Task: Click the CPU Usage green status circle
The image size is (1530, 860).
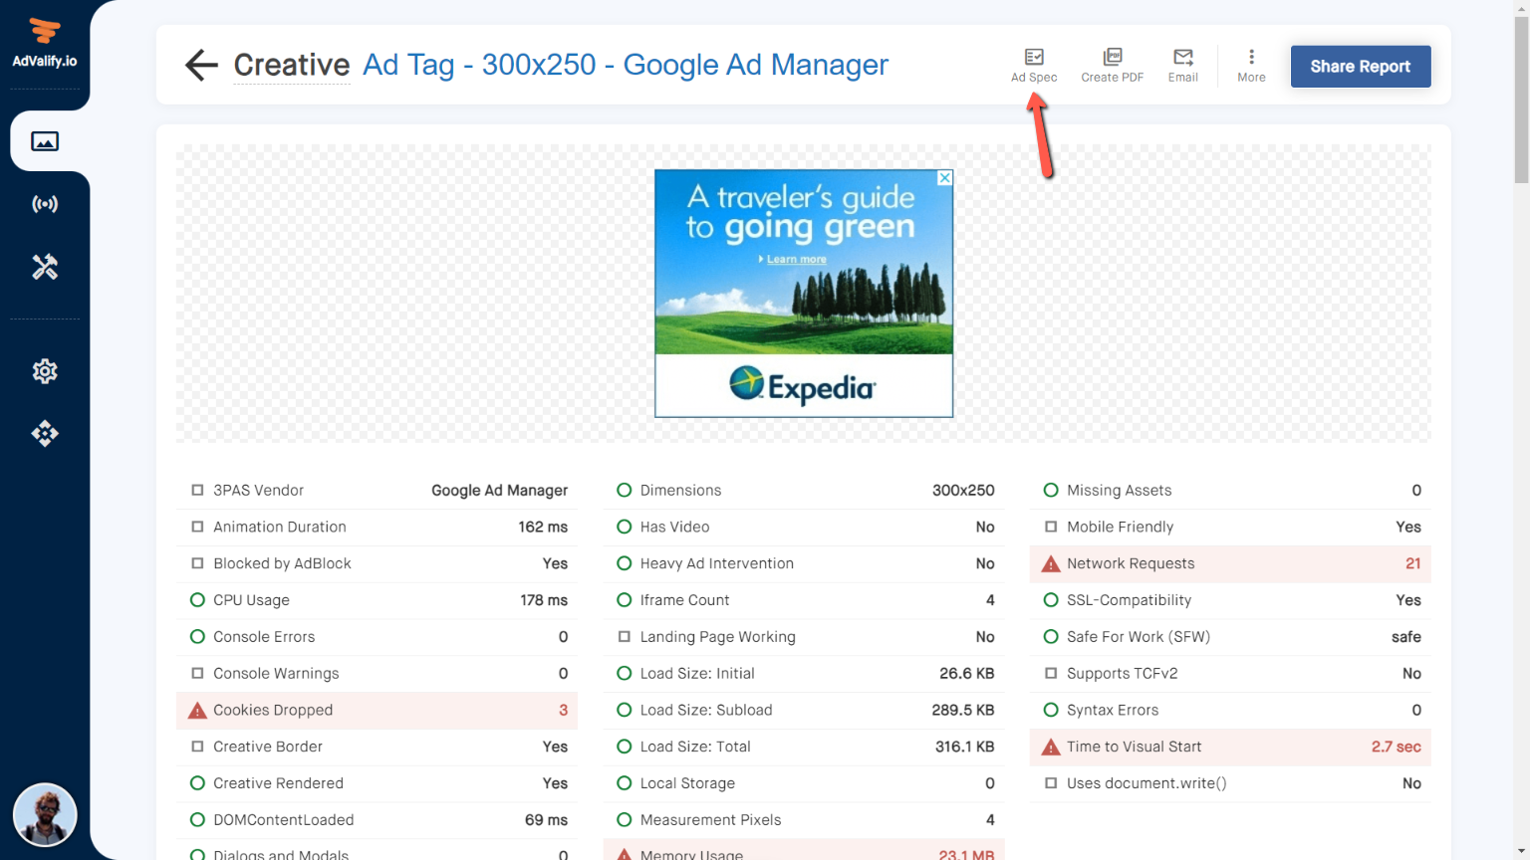Action: pyautogui.click(x=197, y=600)
